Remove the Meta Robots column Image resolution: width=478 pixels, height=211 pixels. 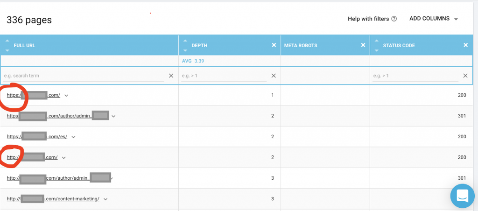click(363, 45)
